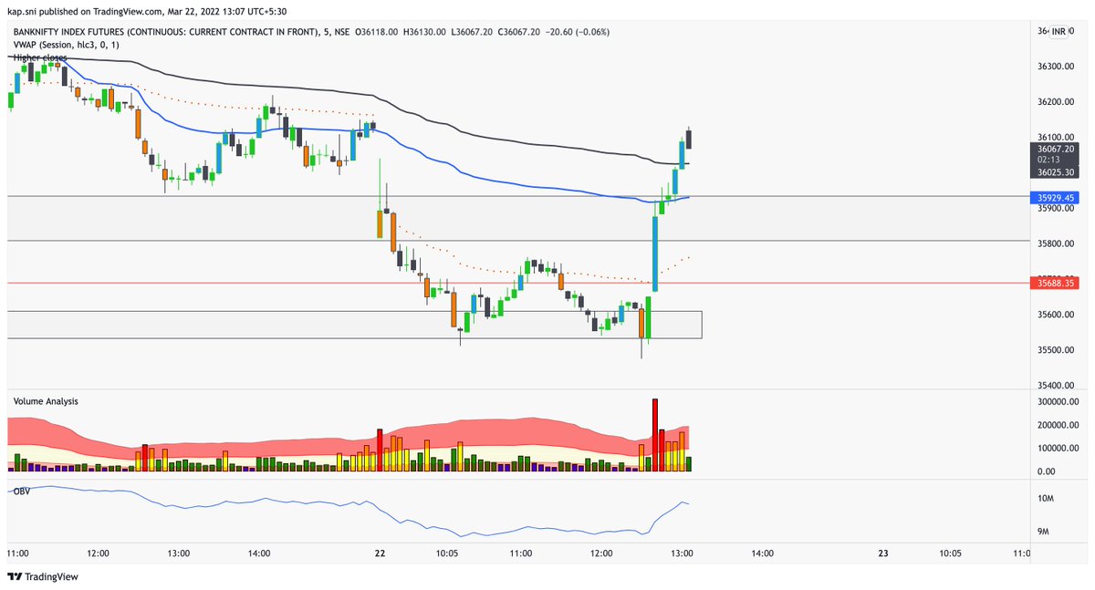Click the current price label 36067.20
This screenshot has height=590, width=1095.
pos(1056,148)
